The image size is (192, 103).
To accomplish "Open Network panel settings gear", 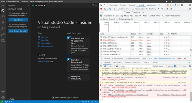I will [190, 9].
